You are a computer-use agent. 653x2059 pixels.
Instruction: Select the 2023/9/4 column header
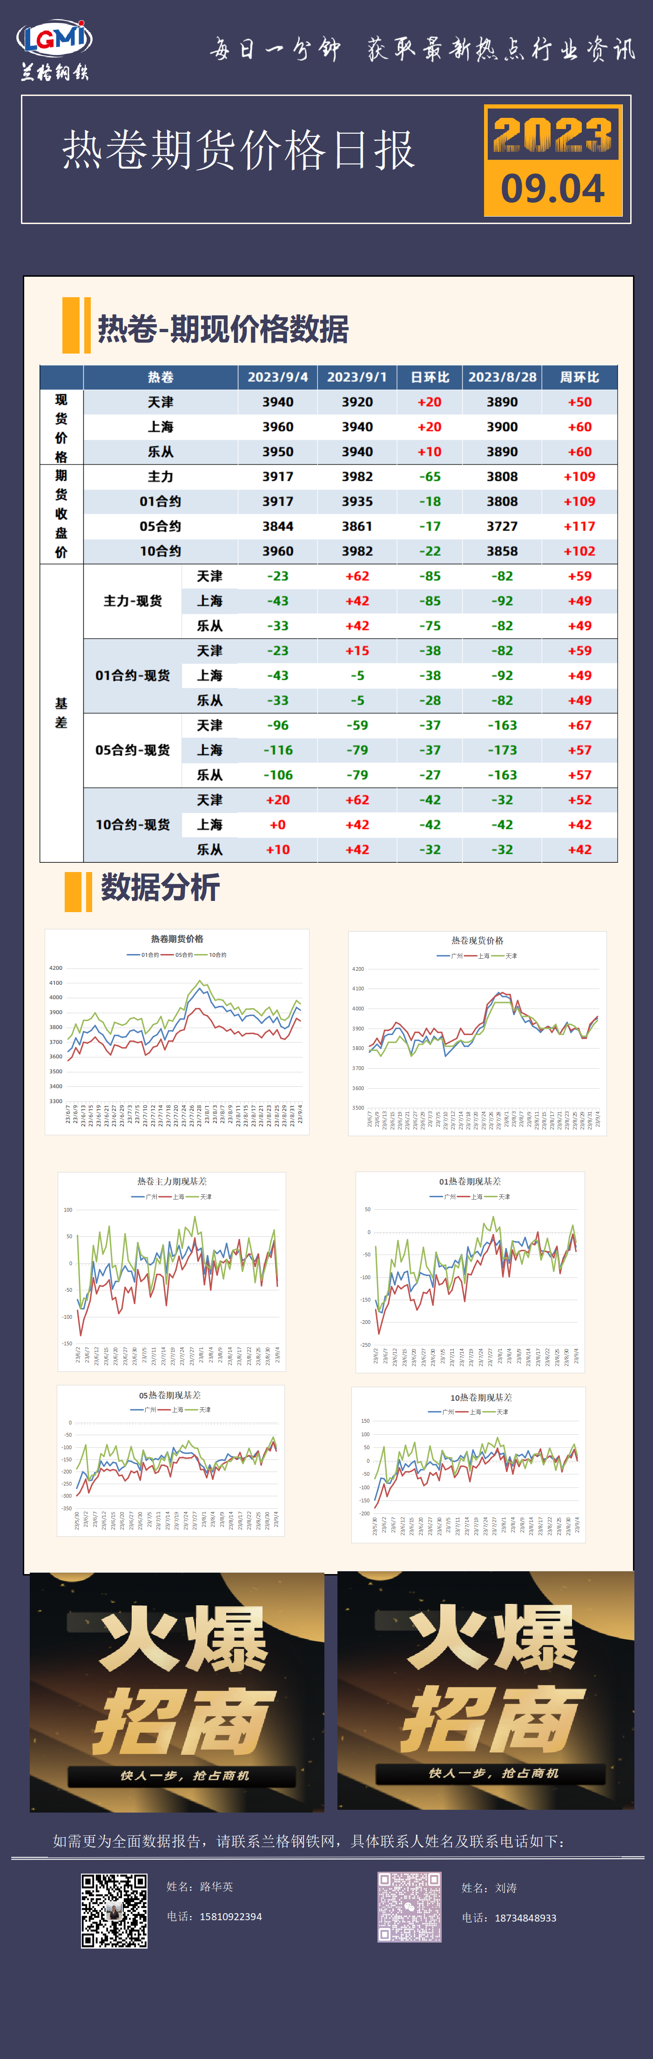click(277, 377)
